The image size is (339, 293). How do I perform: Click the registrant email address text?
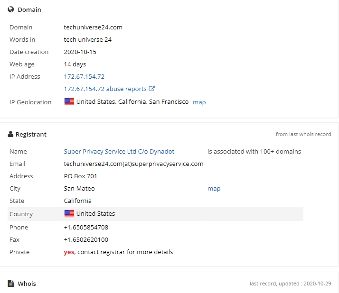tap(133, 164)
